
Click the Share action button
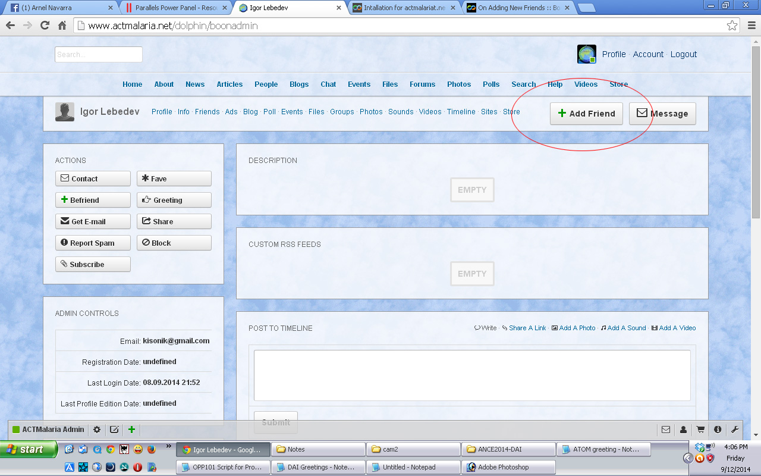174,221
